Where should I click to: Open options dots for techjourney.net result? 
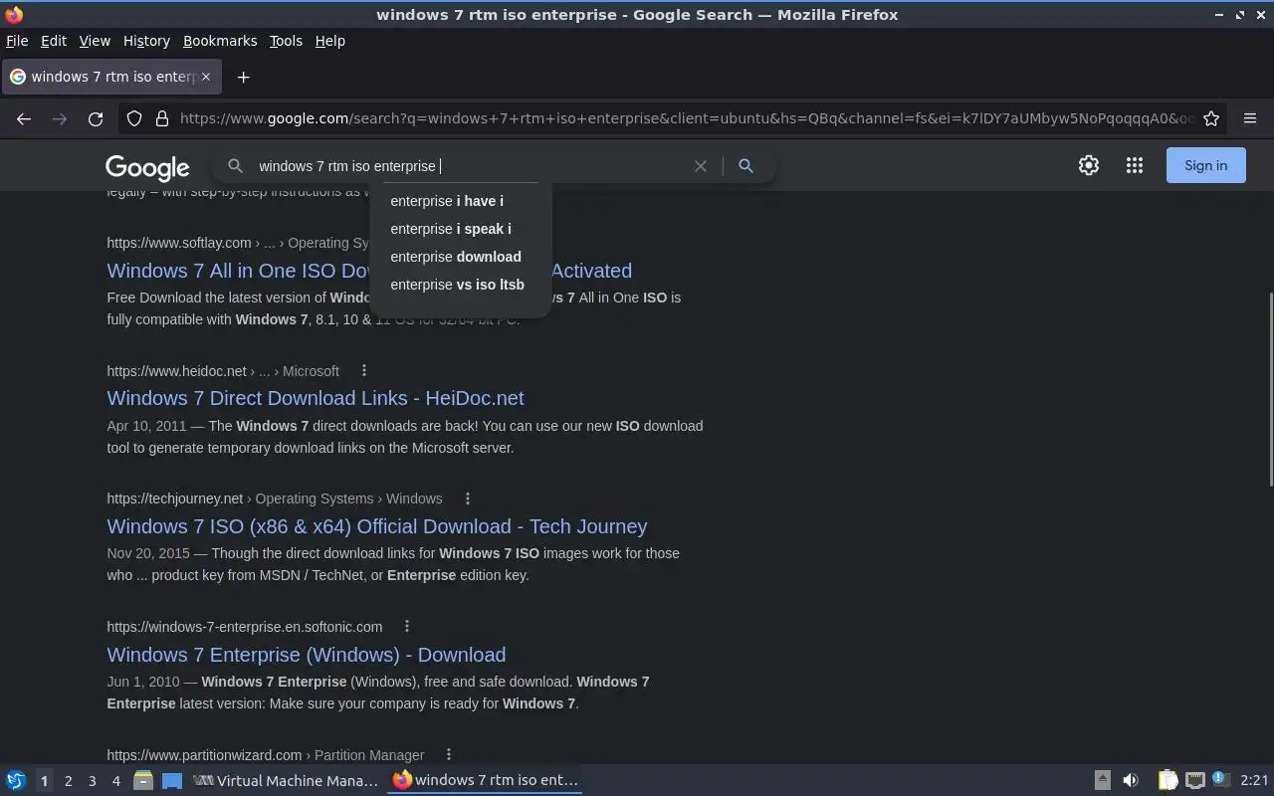click(x=468, y=498)
